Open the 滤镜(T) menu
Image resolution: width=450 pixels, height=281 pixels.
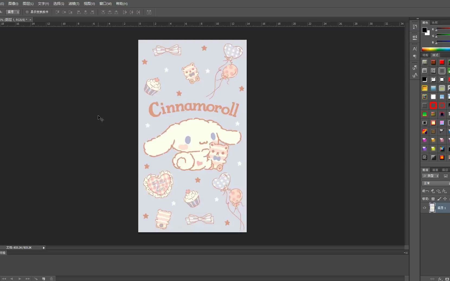pos(74,4)
